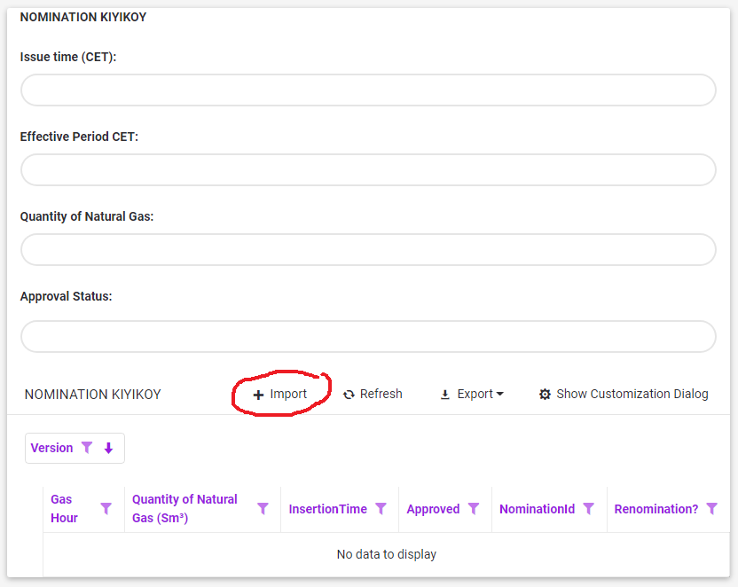Click the Version group chip
The image size is (738, 587).
52,448
